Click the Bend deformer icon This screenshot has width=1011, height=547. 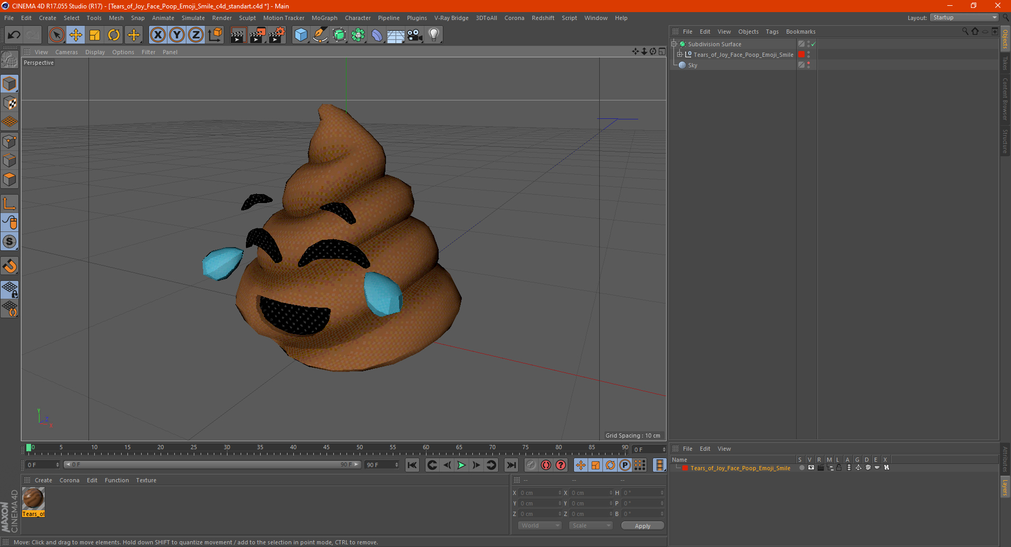(x=378, y=35)
